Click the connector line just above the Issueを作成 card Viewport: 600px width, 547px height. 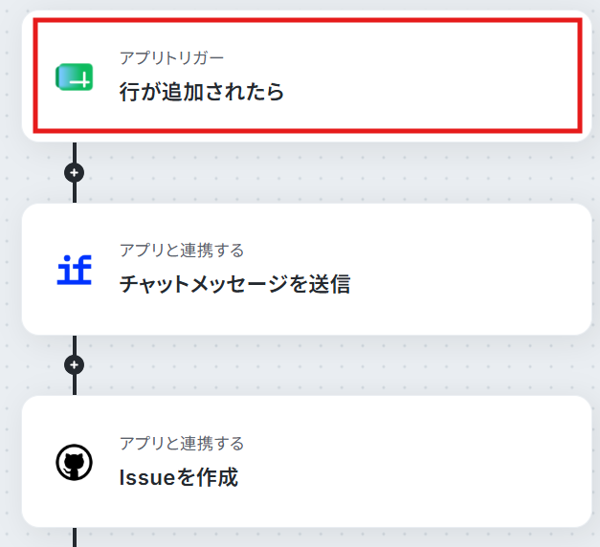tap(75, 385)
